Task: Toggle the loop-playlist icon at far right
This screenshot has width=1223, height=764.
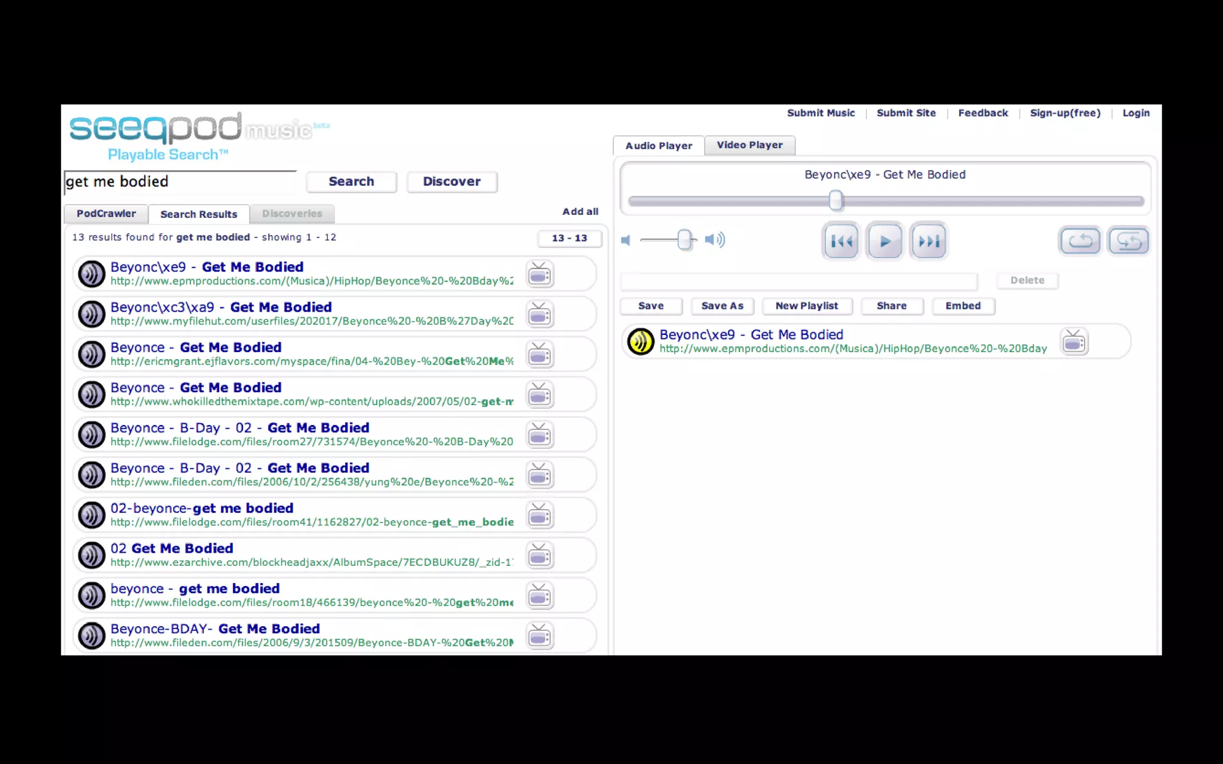Action: (x=1128, y=241)
